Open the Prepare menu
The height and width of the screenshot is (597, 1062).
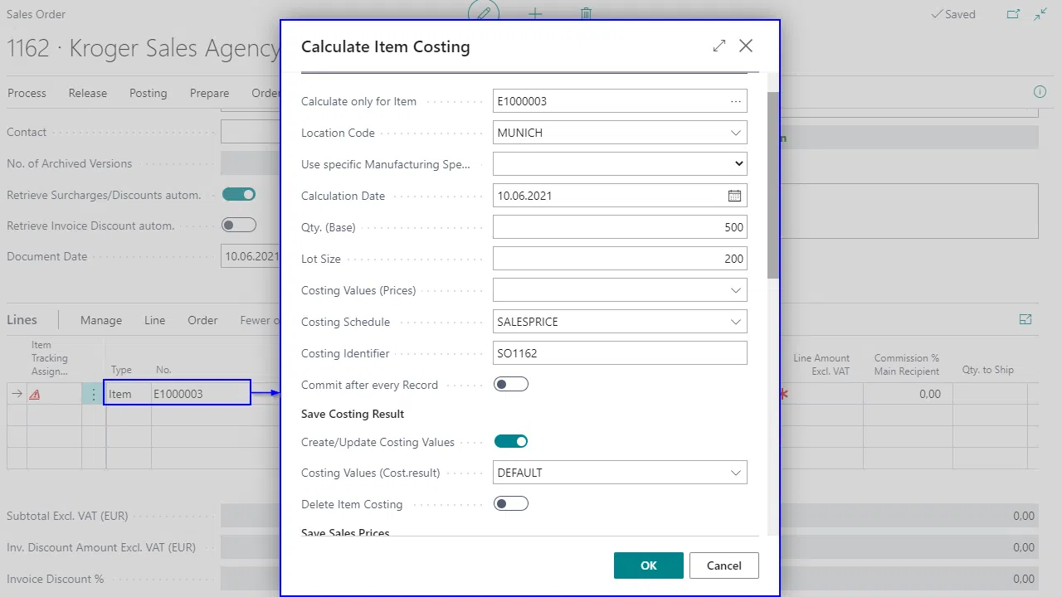click(209, 93)
